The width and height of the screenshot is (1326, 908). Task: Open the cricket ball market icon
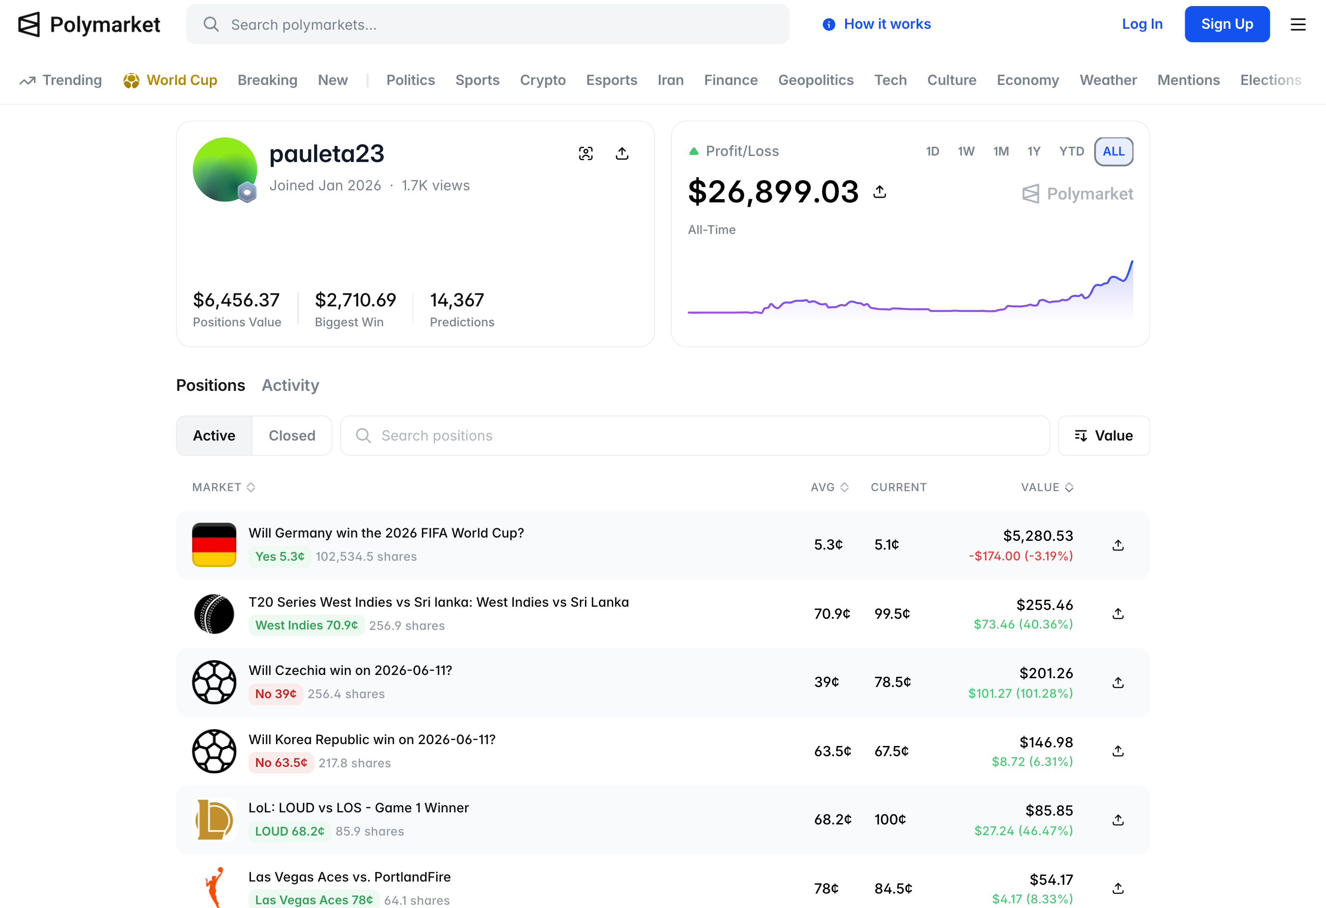point(214,614)
